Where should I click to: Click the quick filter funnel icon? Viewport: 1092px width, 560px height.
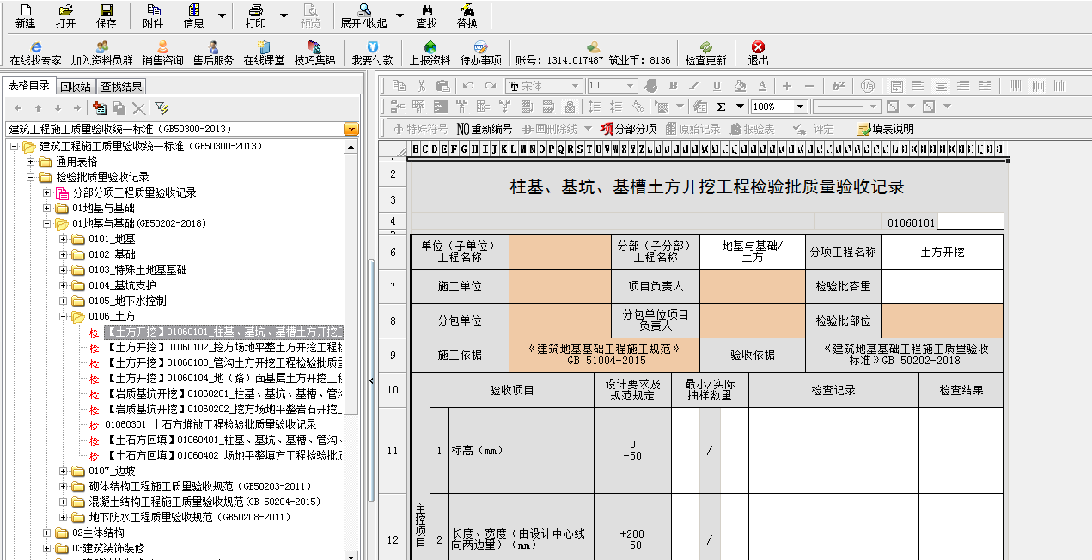[x=162, y=108]
